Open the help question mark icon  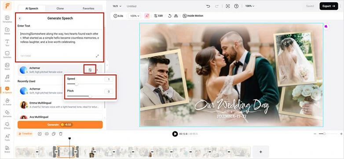236,6
